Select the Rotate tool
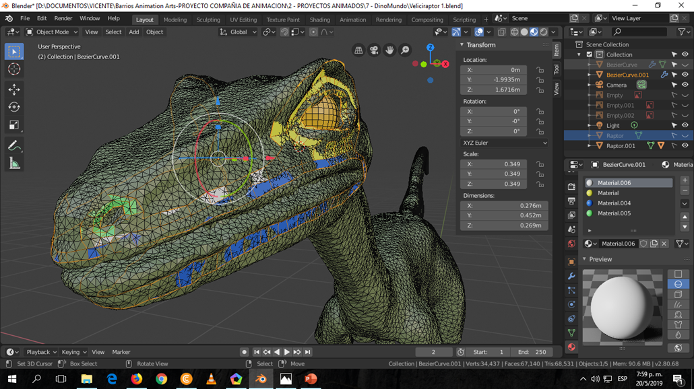This screenshot has height=389, width=694. coord(14,107)
